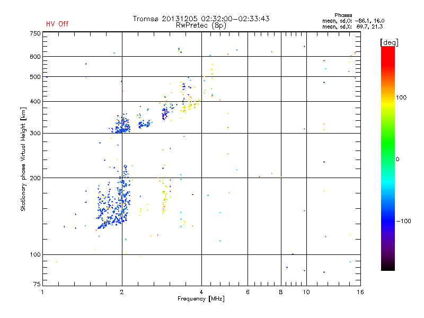424x318 pixels.
Task: Click the 'RwPretec (8p)' subtitle
Action: click(201, 25)
